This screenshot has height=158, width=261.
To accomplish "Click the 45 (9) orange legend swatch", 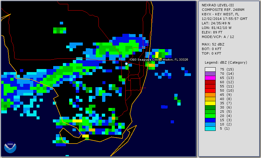I will tap(210, 95).
